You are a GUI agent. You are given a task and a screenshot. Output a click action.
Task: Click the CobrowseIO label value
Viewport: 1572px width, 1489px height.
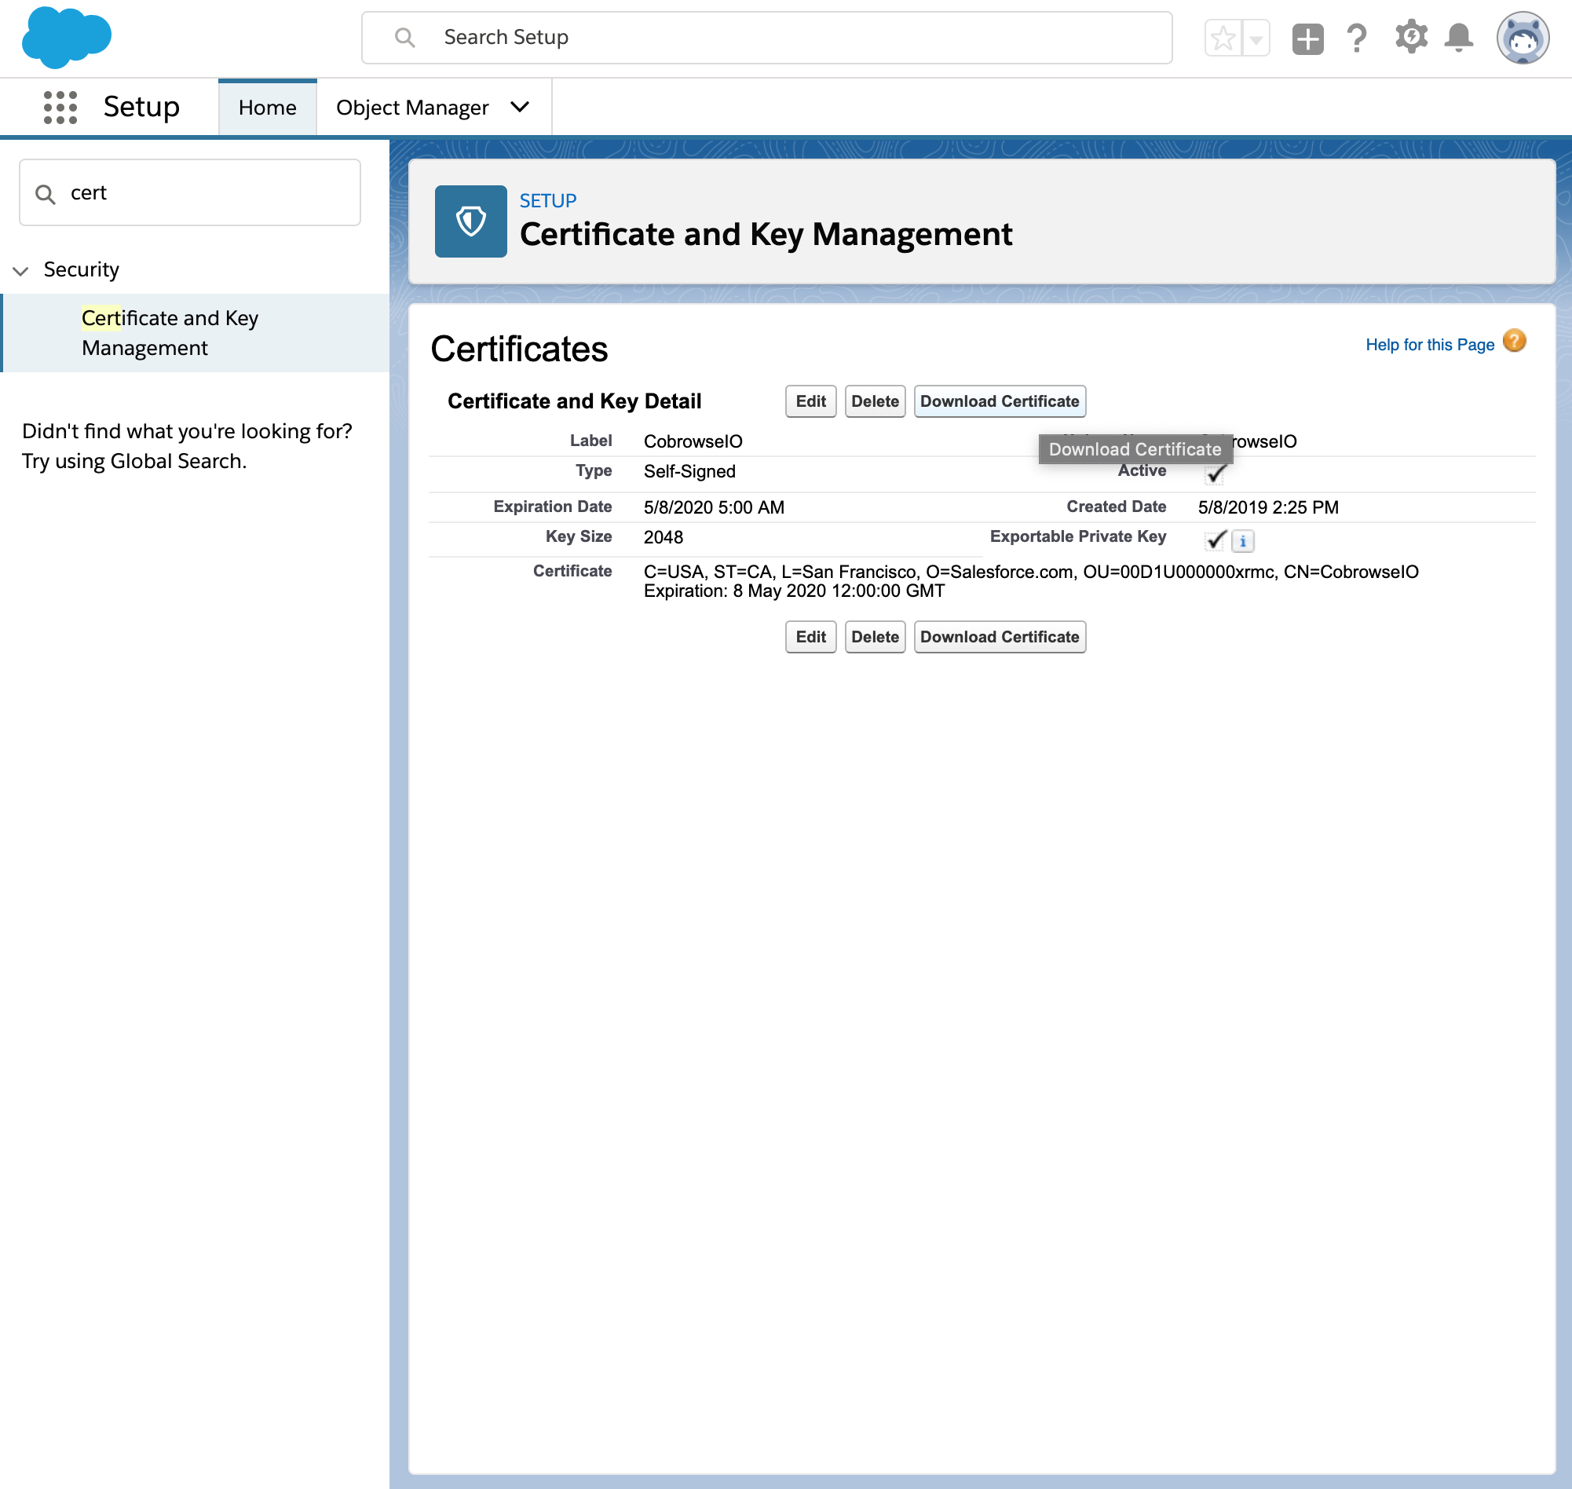[693, 441]
